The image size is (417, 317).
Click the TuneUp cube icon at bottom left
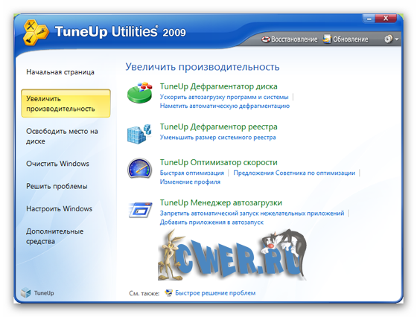(x=26, y=293)
